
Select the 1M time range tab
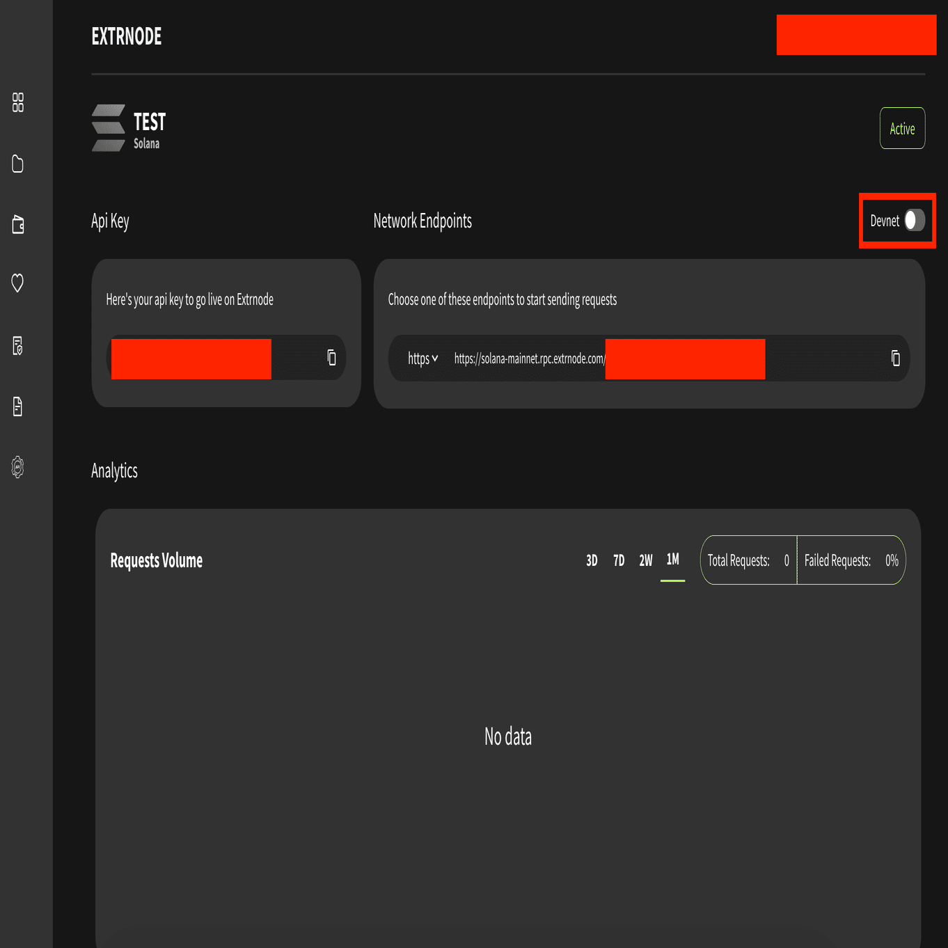(x=672, y=560)
